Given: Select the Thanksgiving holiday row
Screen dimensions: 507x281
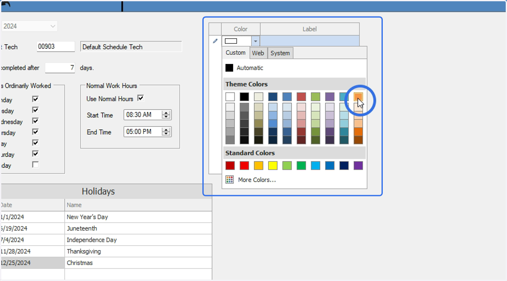Looking at the screenshot, I should [106, 251].
